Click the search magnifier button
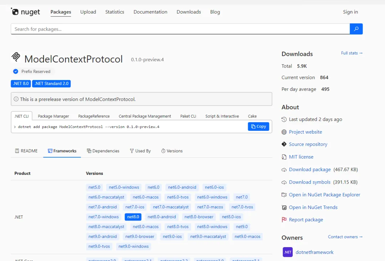 [356, 29]
